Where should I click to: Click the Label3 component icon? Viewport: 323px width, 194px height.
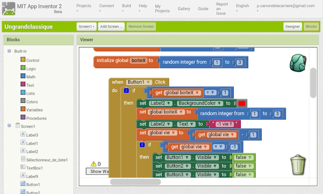tap(23, 134)
